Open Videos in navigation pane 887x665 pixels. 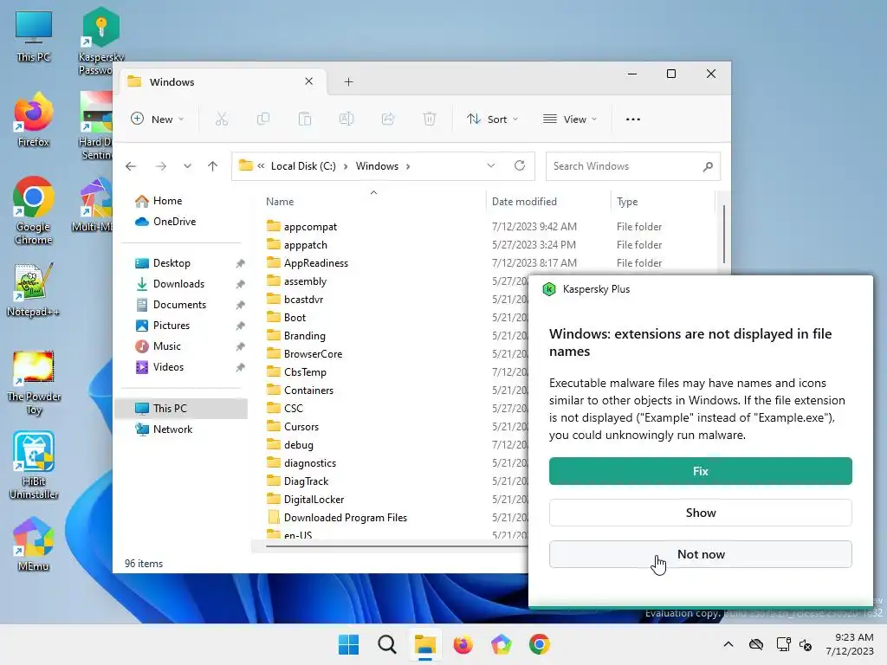click(181, 367)
